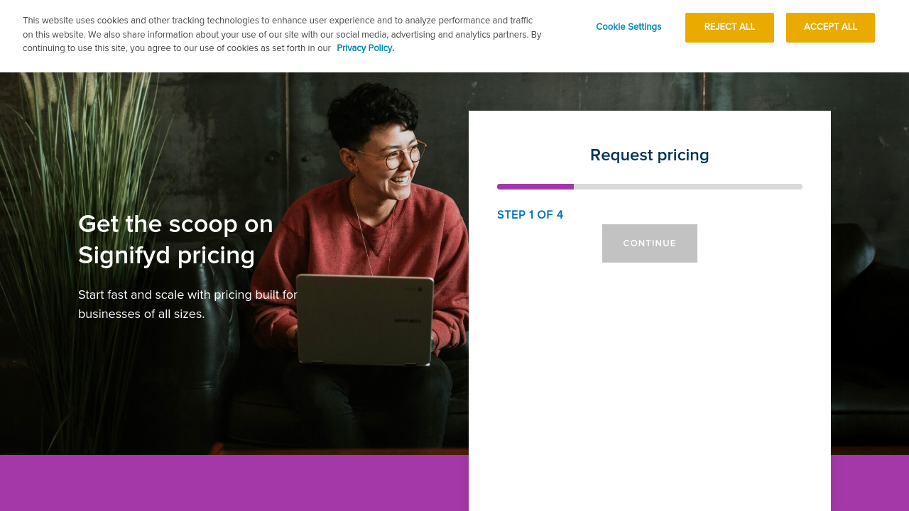Click the purple band below the hero image
Screen dimensions: 909x511
[x=234, y=484]
